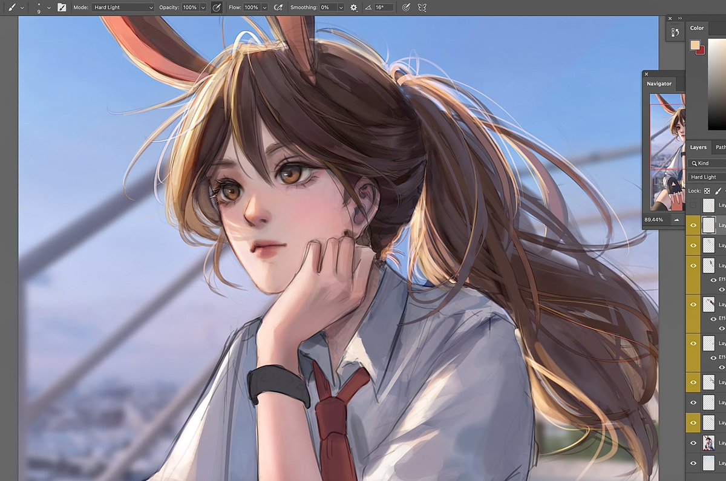Viewport: 726px width, 481px height.
Task: Click the magnifier icon in Kind filter
Action: (x=694, y=163)
